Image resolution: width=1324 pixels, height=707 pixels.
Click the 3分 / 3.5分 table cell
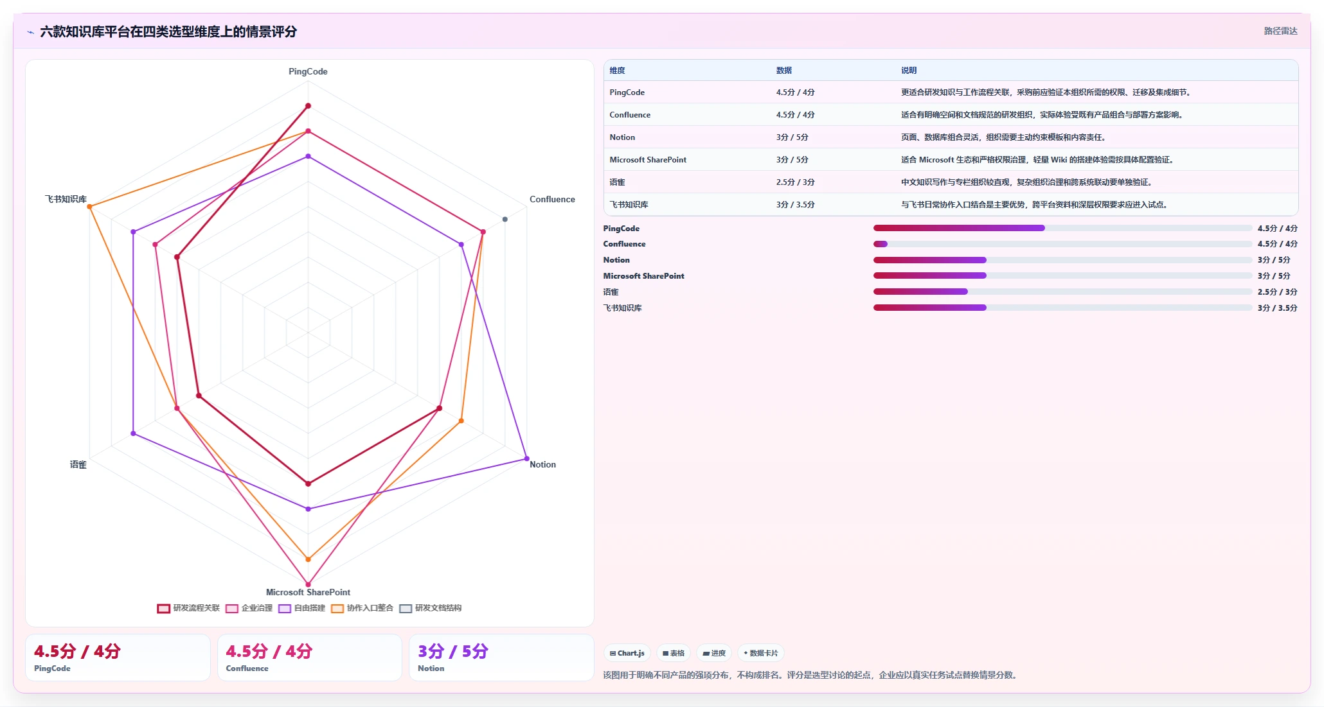(795, 205)
